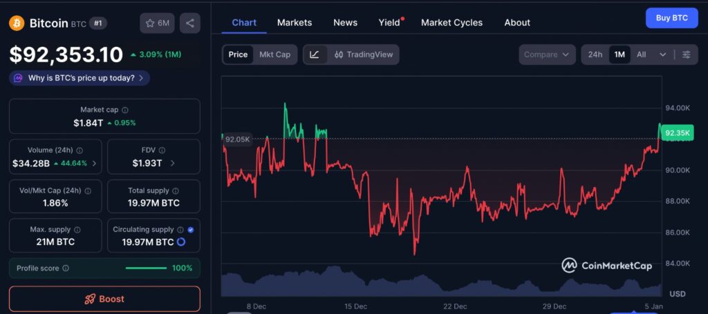This screenshot has width=708, height=314.
Task: Click the 15 Dec axis label
Action: 356,306
